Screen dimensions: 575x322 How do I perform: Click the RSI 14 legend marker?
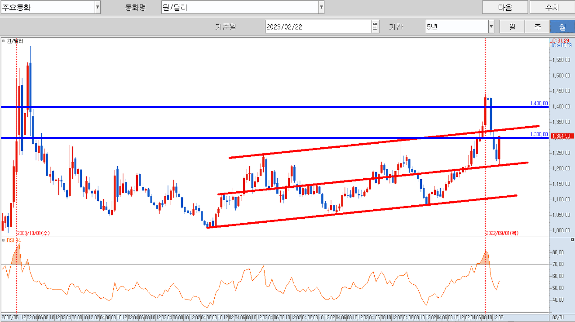(x=4, y=240)
